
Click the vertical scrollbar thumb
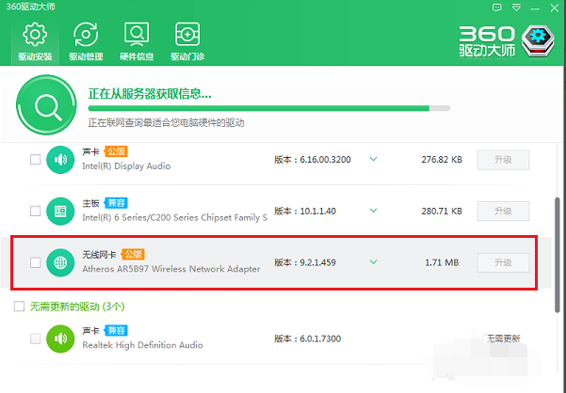(558, 255)
